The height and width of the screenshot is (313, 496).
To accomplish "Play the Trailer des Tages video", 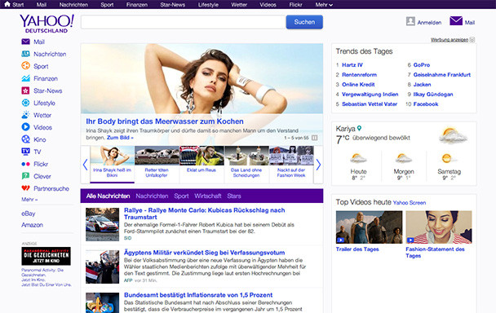I will click(369, 227).
